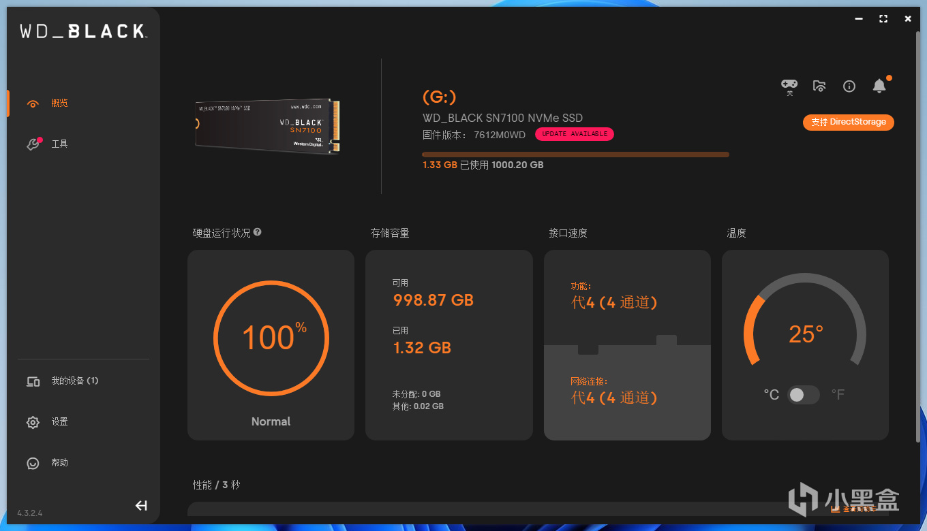Click the window's vertical scrollbar
Viewport: 927px width, 531px height.
tap(918, 238)
